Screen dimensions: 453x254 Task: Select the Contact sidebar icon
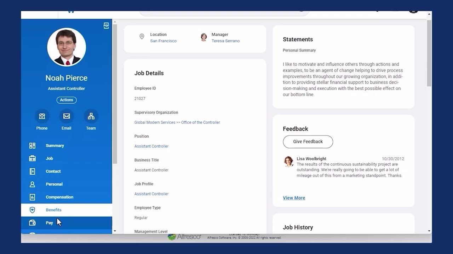click(x=32, y=171)
